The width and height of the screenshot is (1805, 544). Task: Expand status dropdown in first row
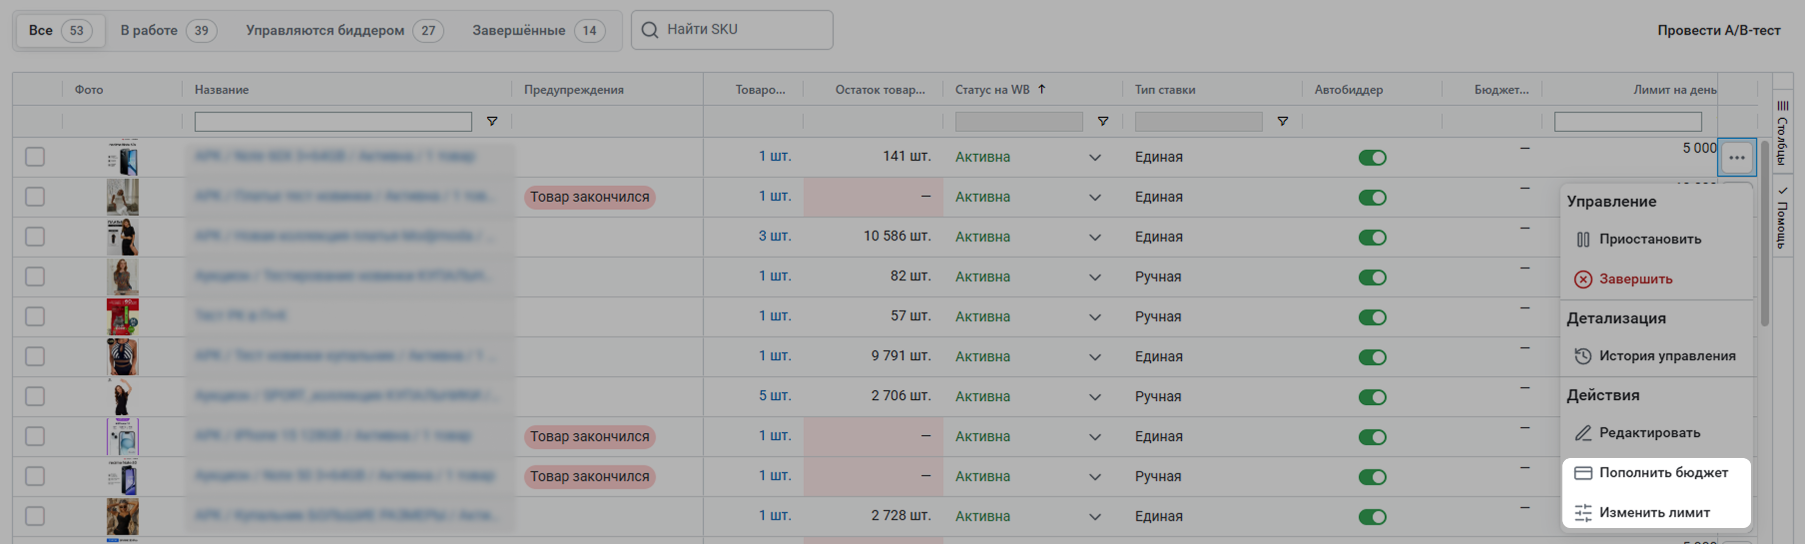click(x=1095, y=158)
